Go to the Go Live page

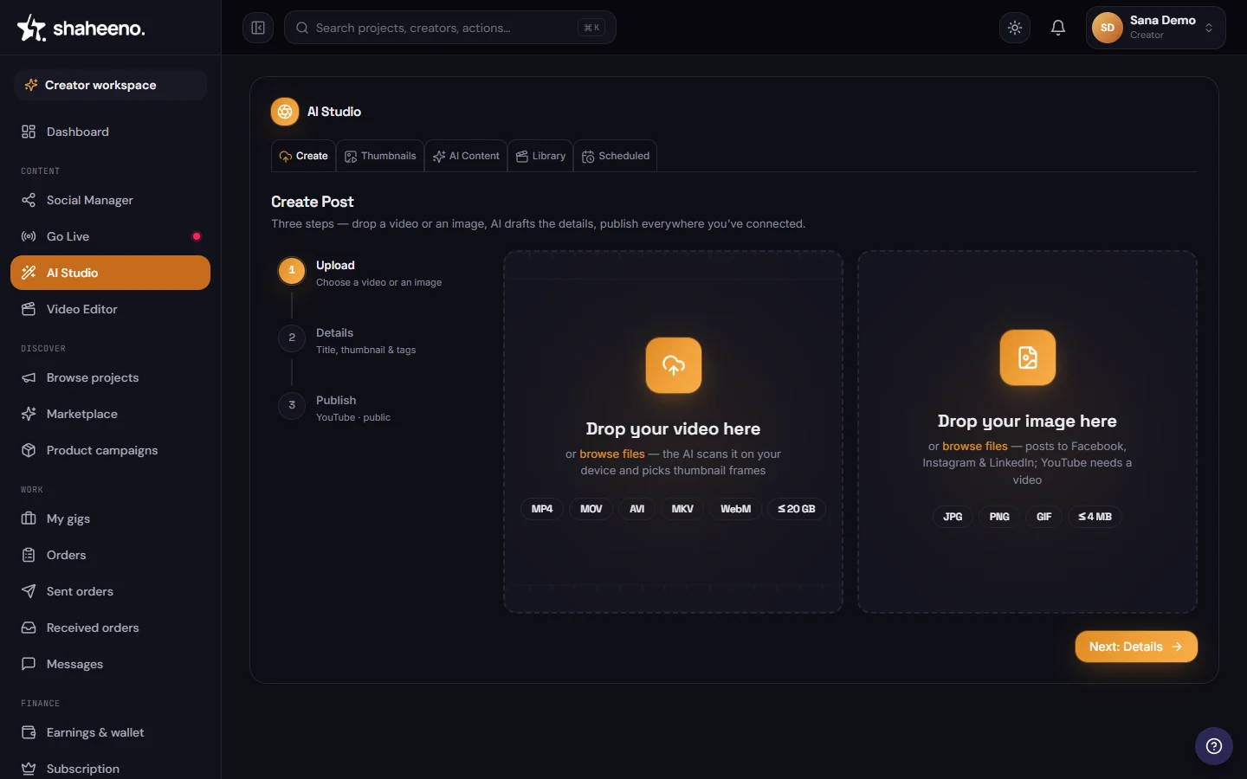click(x=110, y=236)
